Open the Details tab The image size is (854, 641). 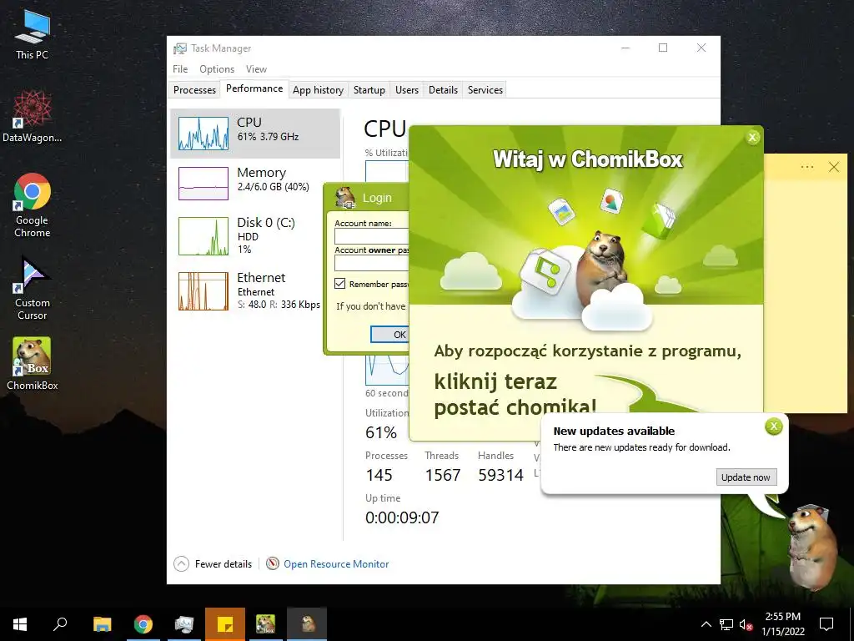coord(444,90)
